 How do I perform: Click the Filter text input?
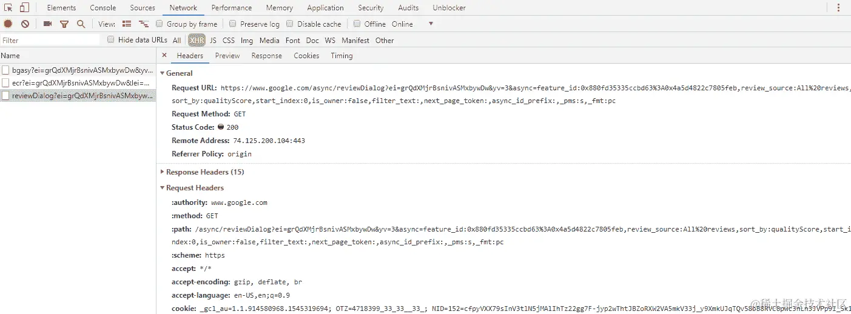[50, 40]
